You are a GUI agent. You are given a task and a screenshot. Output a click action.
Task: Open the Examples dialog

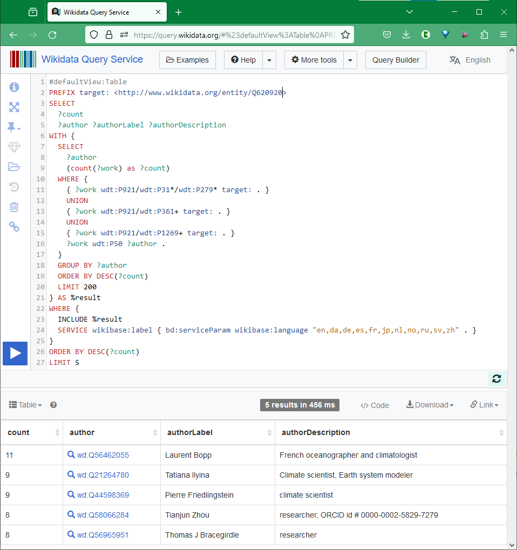(187, 60)
